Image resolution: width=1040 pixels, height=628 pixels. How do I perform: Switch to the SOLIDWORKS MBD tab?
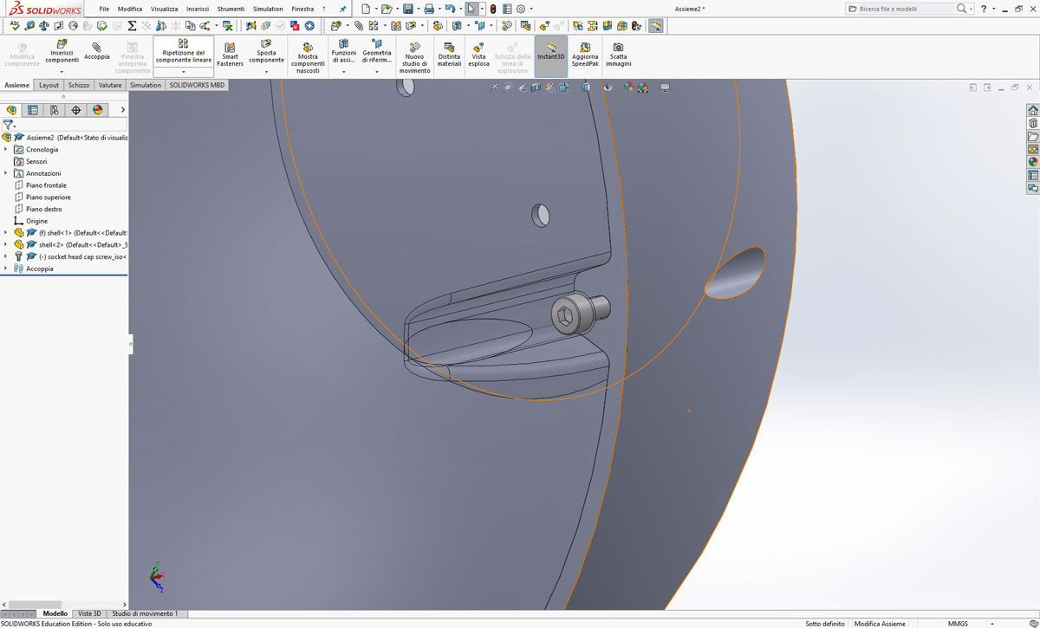tap(197, 85)
